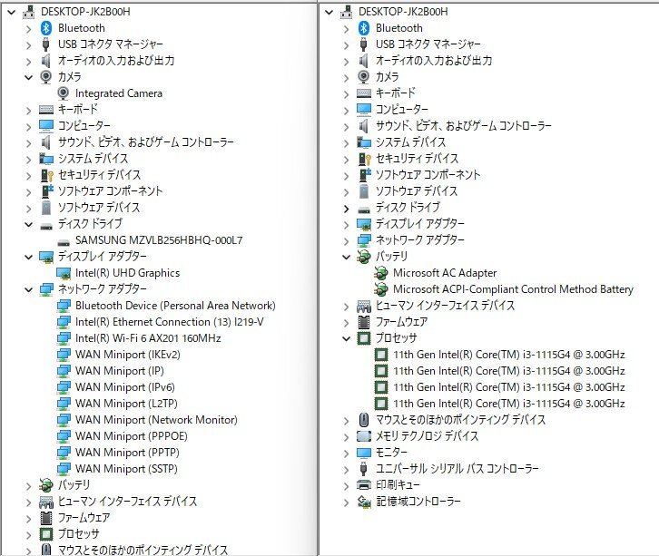Select the WAN Miniport (IPv6) entry
Screen dimensions: 659x556
tap(125, 387)
